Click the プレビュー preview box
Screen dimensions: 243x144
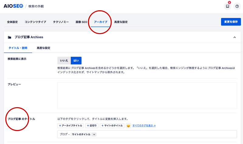point(147,96)
